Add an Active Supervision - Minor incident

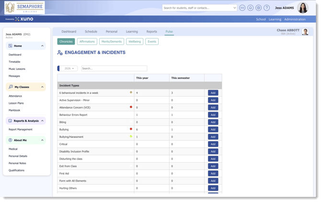[213, 100]
